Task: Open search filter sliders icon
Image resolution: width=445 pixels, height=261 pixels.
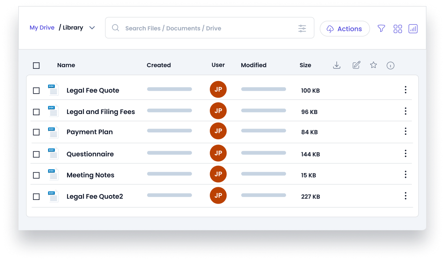Action: pos(302,29)
